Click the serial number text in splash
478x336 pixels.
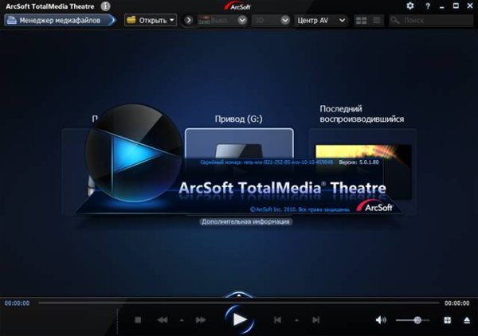click(x=266, y=162)
